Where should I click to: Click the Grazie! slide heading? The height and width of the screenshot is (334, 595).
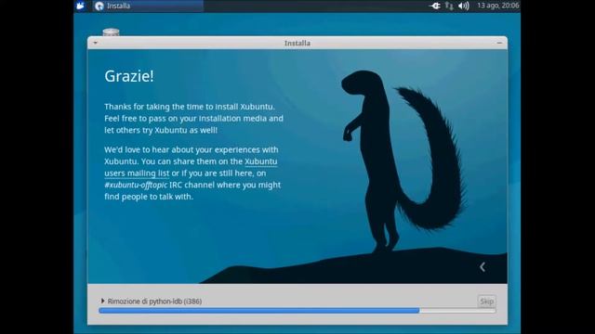coord(129,76)
